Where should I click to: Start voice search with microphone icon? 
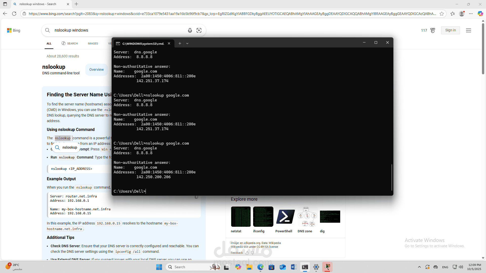190,30
